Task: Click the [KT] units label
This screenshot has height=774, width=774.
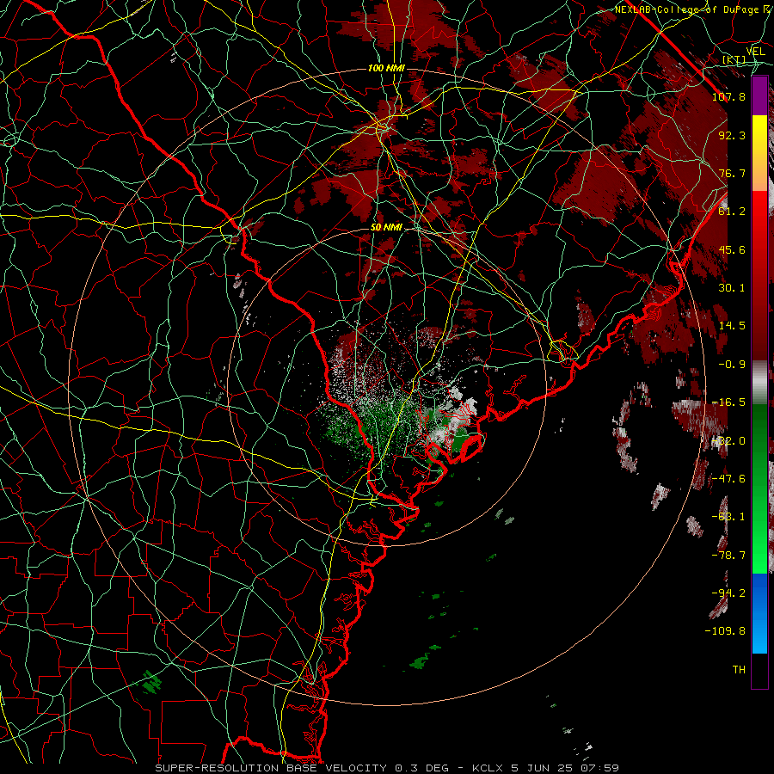Action: 734,59
